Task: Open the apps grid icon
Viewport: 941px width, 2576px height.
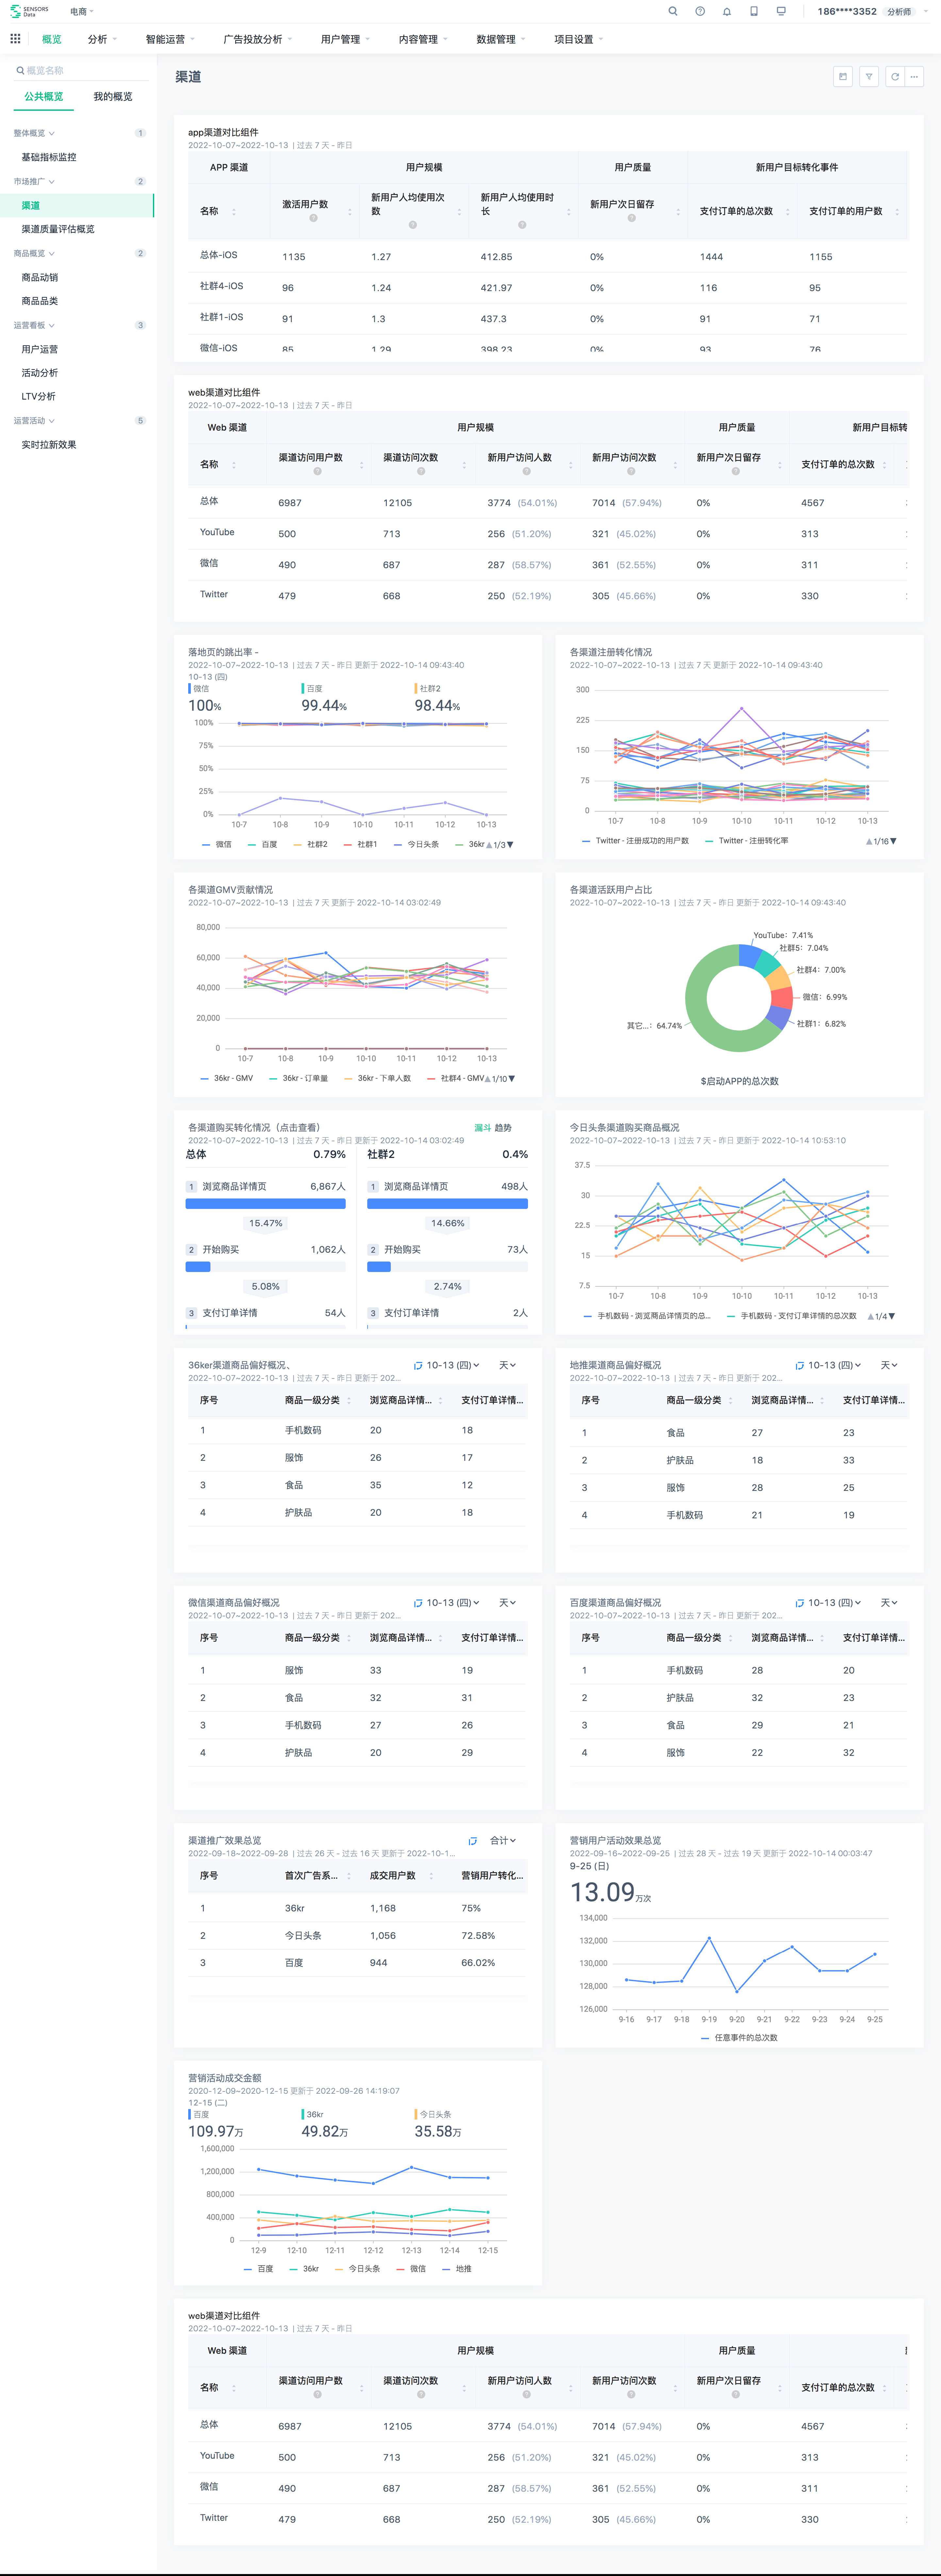Action: coord(15,39)
